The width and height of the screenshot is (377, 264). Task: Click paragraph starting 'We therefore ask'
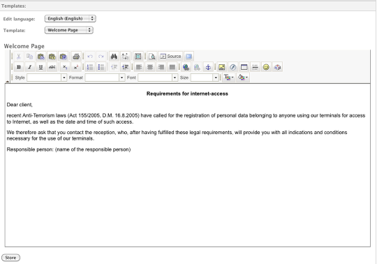(177, 135)
